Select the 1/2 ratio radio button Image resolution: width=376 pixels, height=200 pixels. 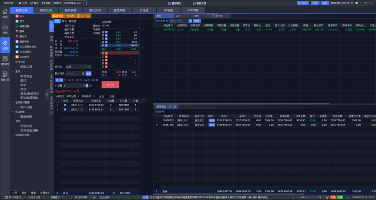pyautogui.click(x=65, y=80)
